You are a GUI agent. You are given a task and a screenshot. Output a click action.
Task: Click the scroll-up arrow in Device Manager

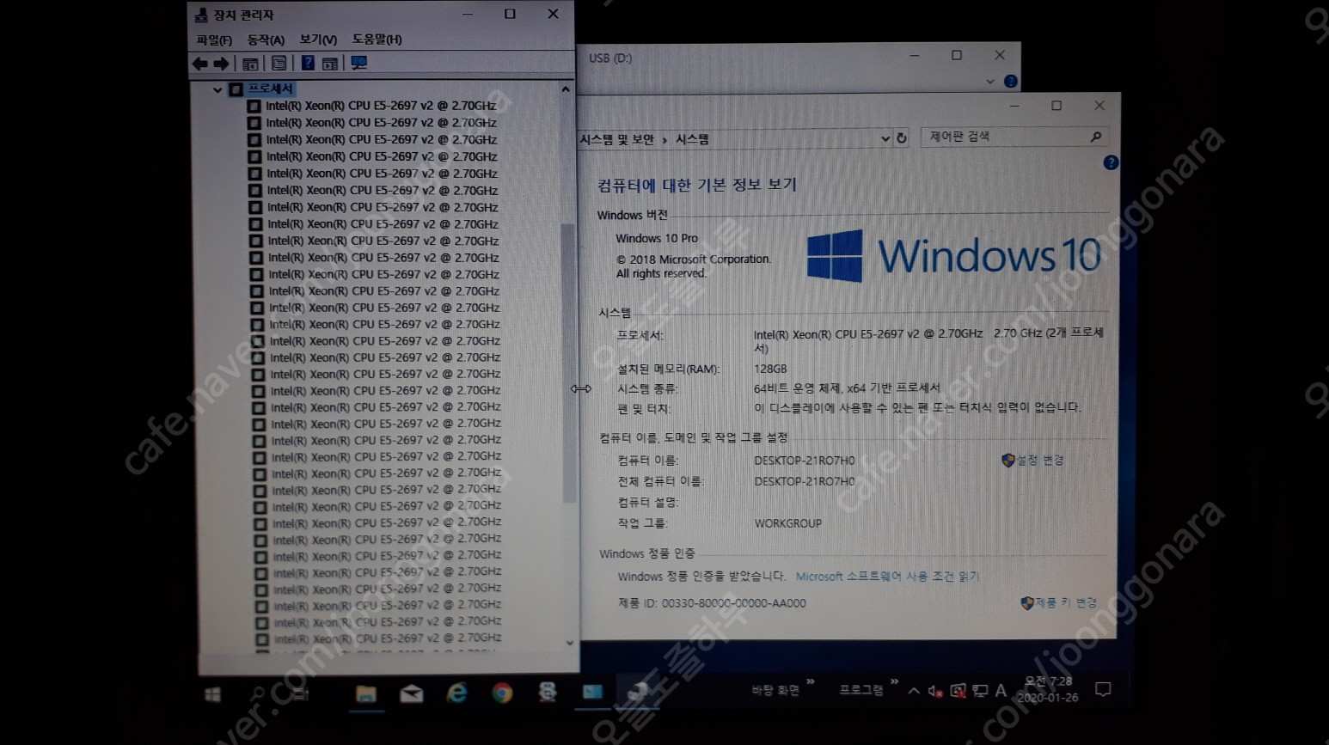point(566,89)
